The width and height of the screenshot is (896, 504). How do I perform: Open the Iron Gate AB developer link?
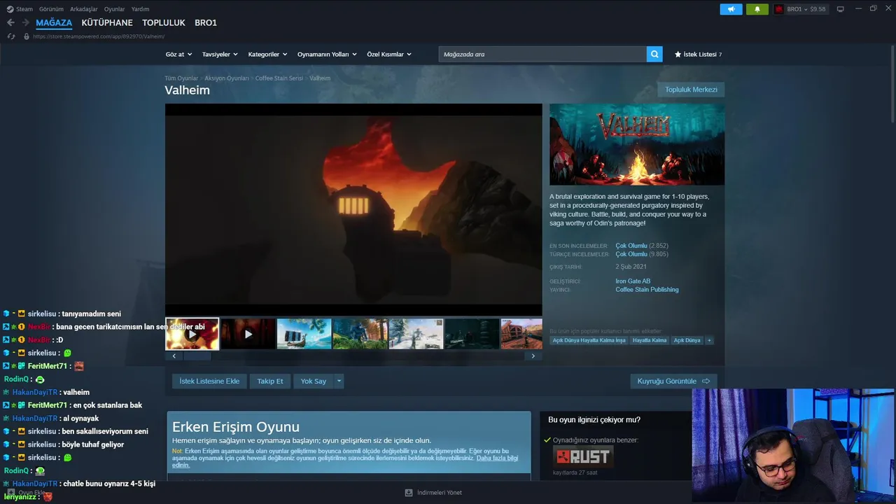click(633, 281)
